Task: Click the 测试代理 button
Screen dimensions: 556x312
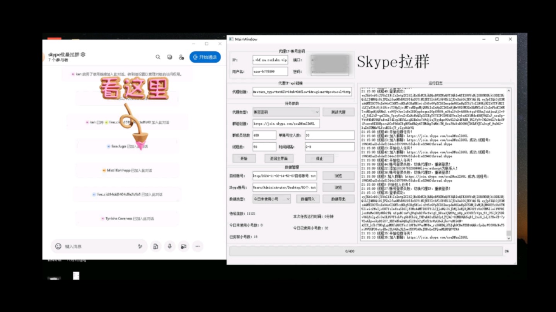Action: coord(338,112)
